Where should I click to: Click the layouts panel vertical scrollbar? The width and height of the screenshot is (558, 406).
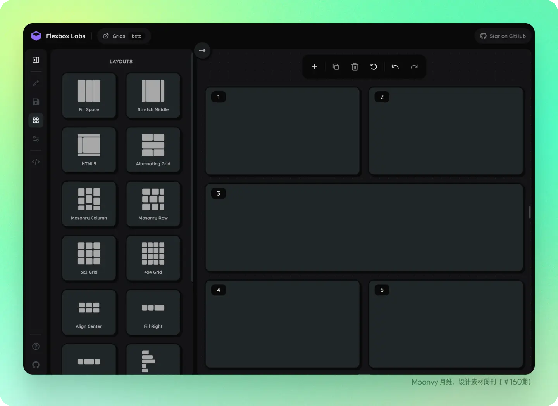[x=193, y=167]
